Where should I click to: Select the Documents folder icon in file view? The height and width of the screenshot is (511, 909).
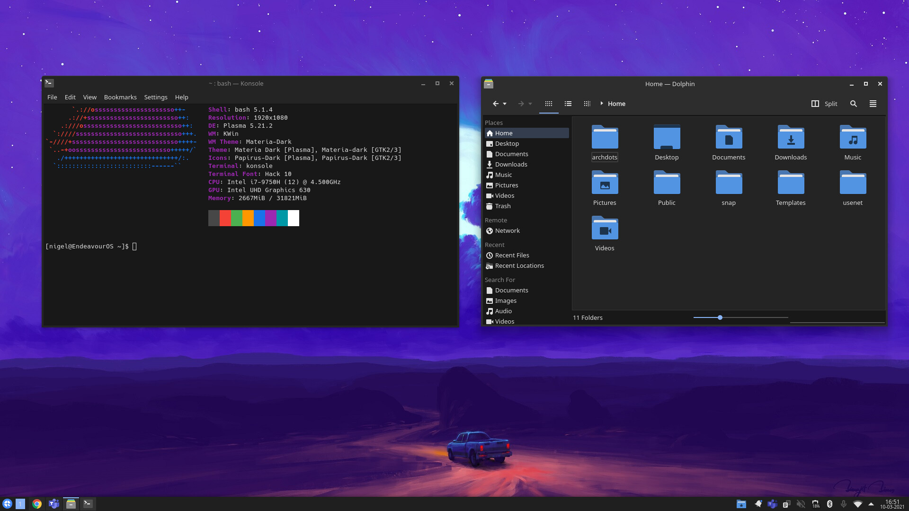(x=729, y=137)
